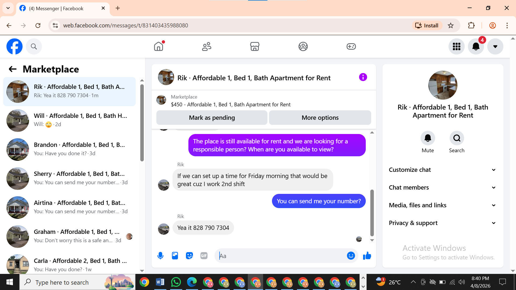Screen dimensions: 516x290
Task: Search within the conversation
Action: tap(457, 138)
